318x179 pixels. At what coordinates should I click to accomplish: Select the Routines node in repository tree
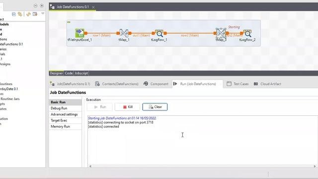[x=6, y=84]
